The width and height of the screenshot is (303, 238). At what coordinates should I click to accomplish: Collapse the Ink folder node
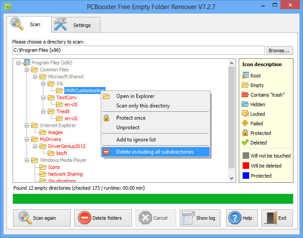coord(43,84)
